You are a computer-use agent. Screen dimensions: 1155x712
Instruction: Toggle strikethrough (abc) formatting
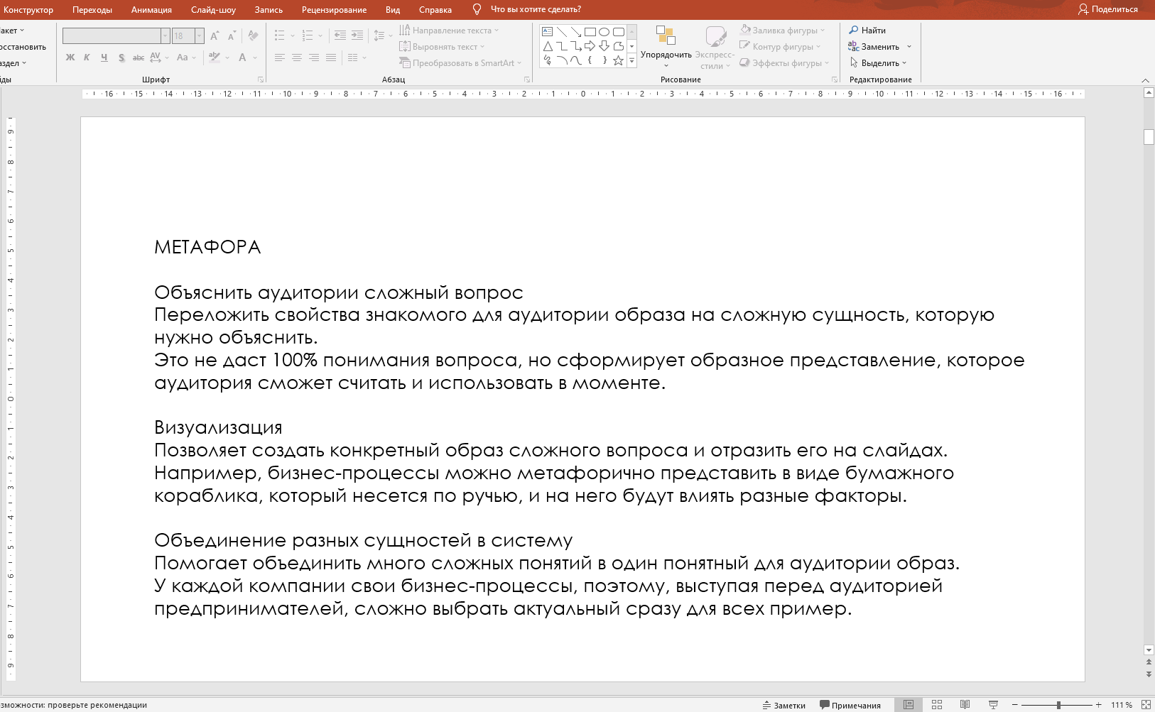[139, 57]
